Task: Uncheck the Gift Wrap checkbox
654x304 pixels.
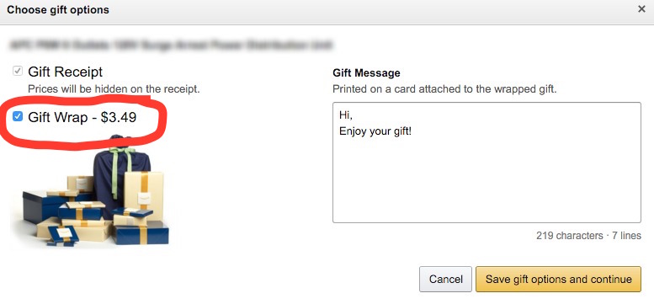Action: coord(18,117)
